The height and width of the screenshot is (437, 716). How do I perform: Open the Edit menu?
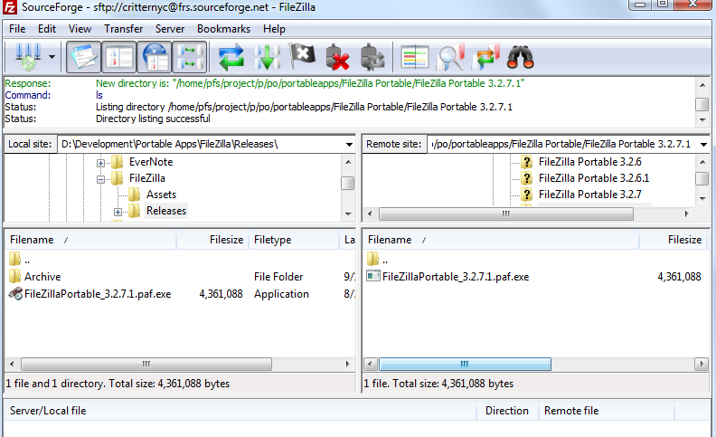tap(47, 29)
